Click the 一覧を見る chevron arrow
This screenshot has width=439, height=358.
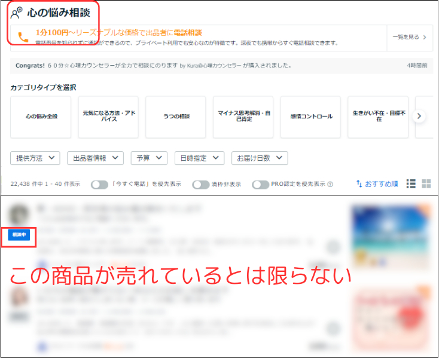pos(425,37)
